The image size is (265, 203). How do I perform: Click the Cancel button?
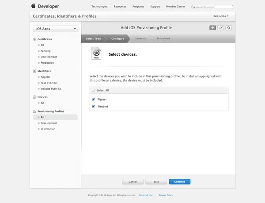pyautogui.click(x=132, y=182)
